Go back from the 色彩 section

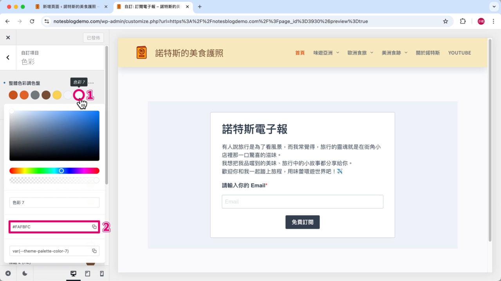[x=8, y=57]
